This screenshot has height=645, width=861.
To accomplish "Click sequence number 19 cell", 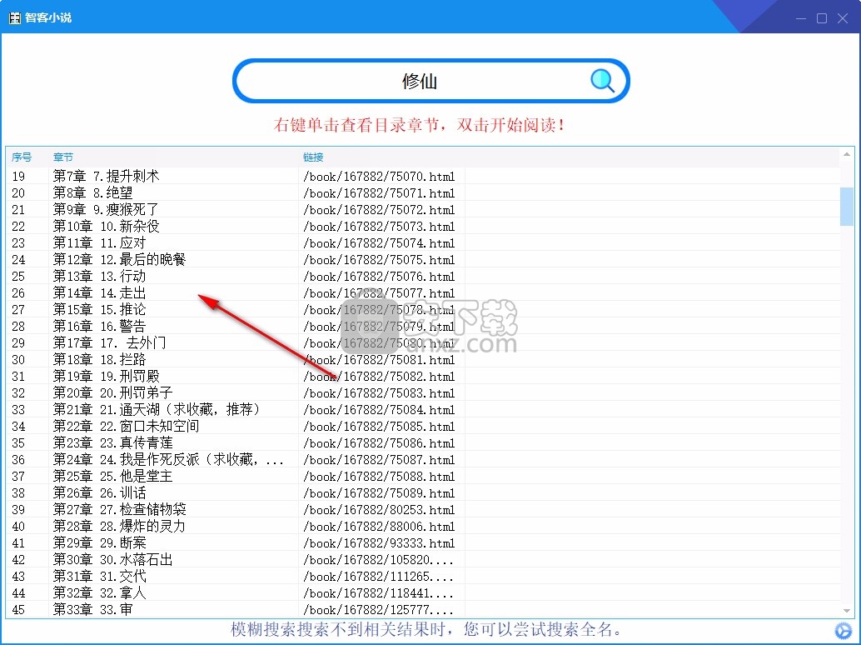I will pyautogui.click(x=18, y=177).
